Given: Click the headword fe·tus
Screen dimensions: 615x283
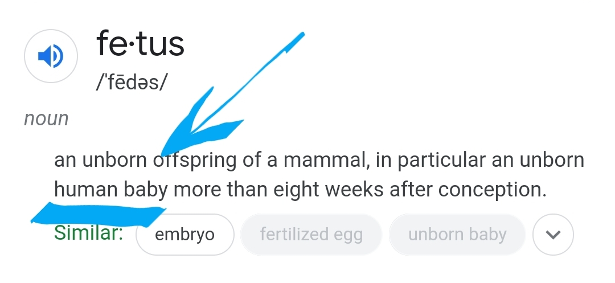Looking at the screenshot, I should [x=140, y=43].
